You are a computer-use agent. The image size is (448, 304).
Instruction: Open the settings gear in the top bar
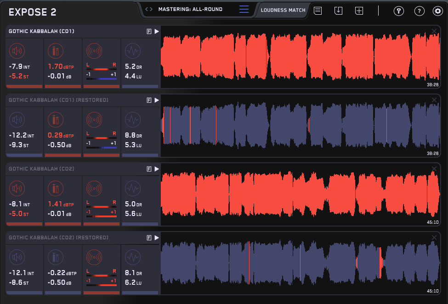pos(437,11)
